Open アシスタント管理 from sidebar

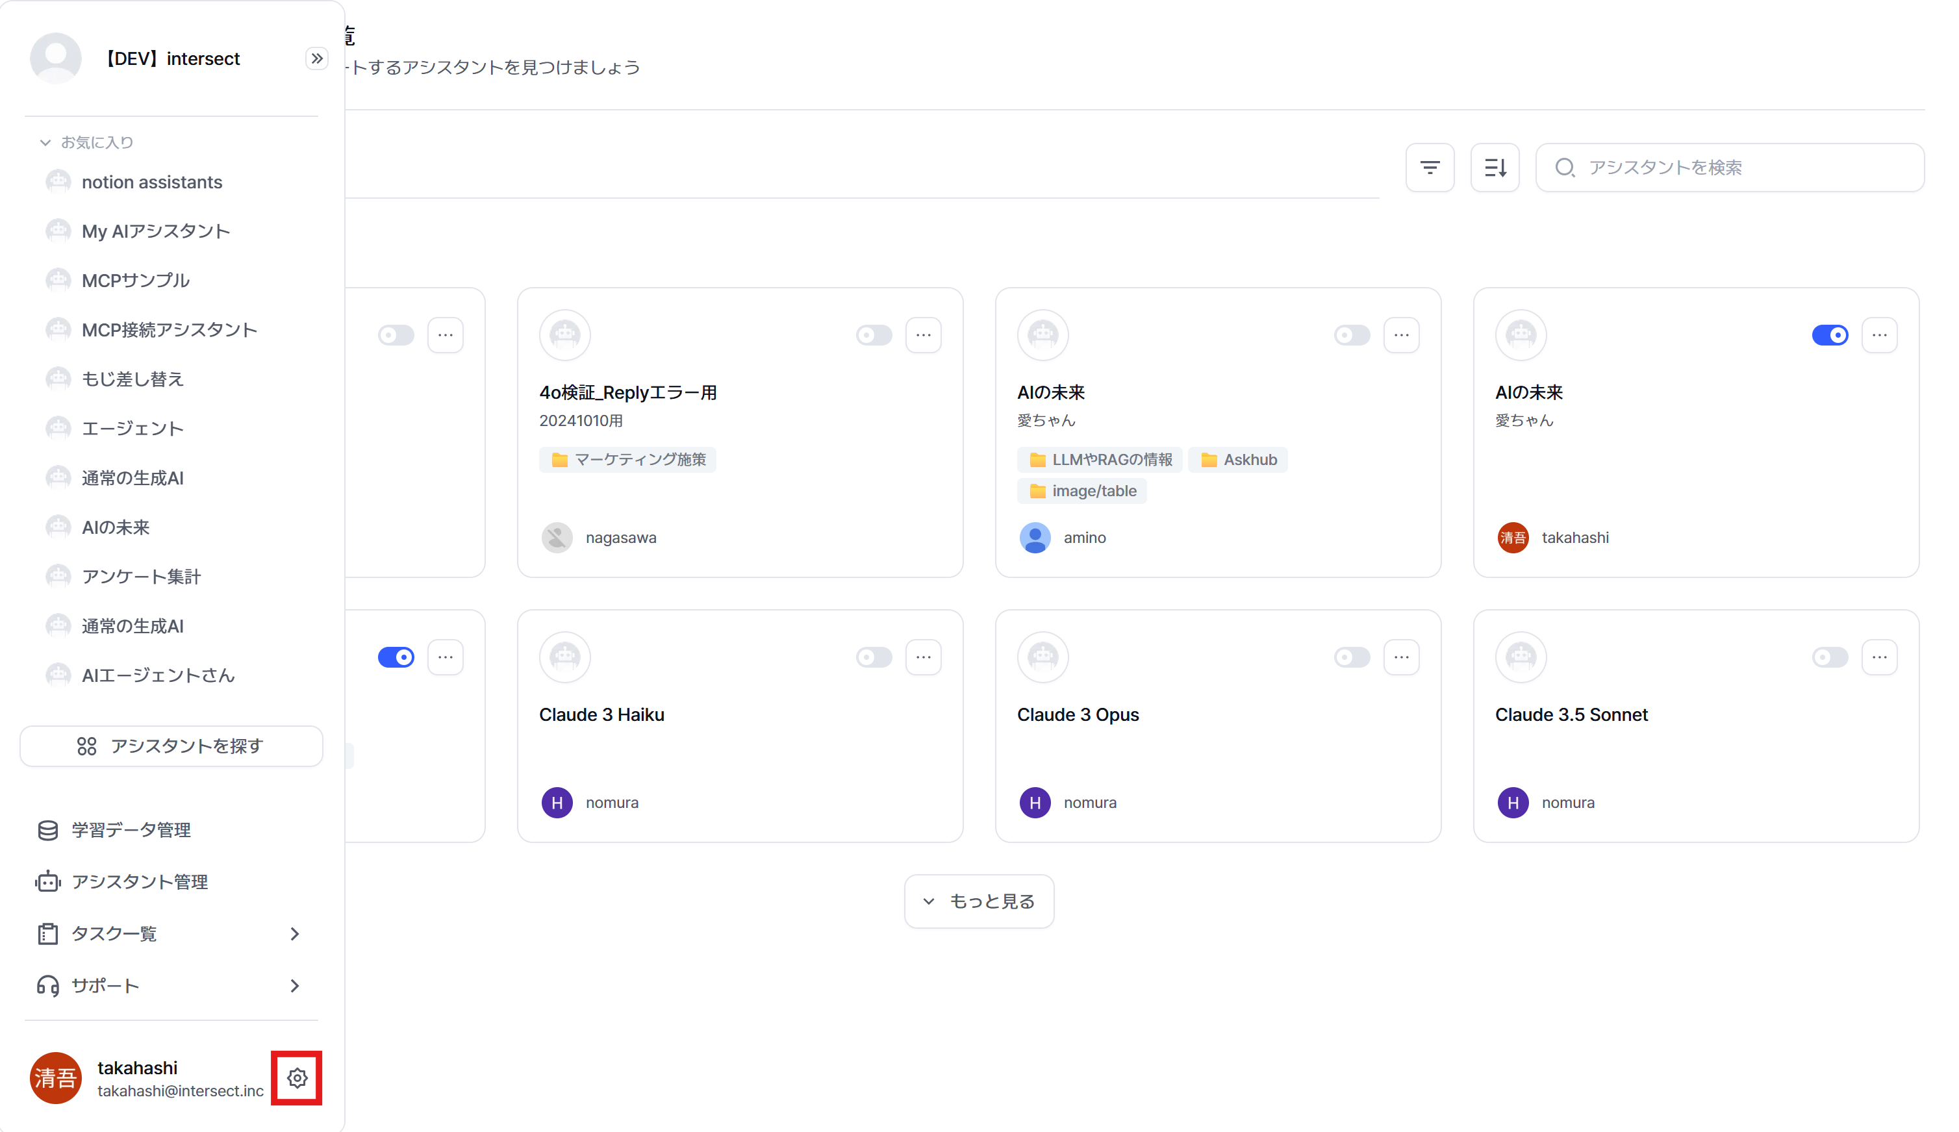(139, 882)
